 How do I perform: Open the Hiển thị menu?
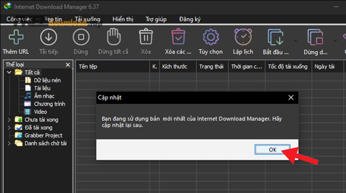pyautogui.click(x=123, y=19)
